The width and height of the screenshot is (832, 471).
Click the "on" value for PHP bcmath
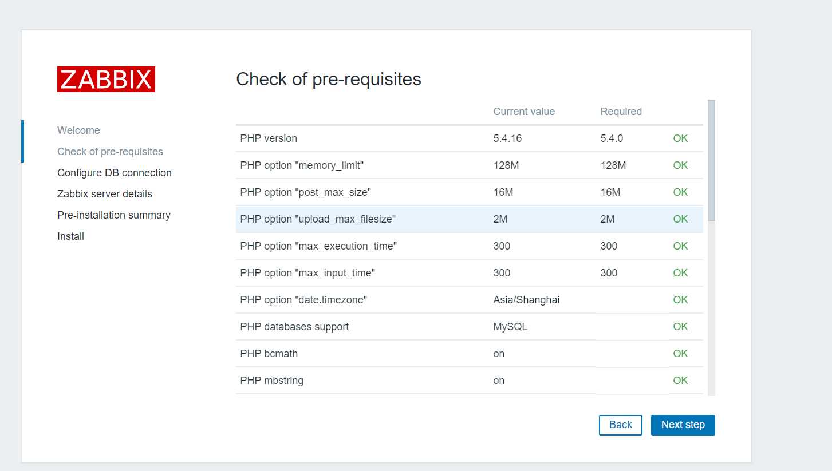[499, 354]
